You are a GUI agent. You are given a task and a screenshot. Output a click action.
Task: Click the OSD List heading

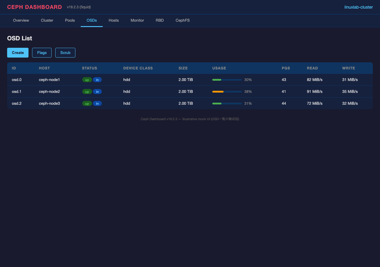pos(20,38)
